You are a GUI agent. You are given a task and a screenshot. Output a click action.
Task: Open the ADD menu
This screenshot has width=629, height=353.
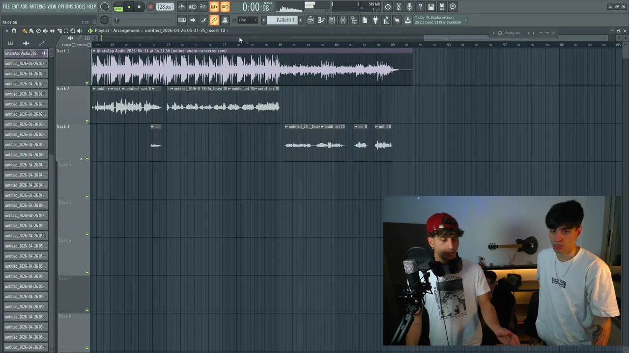(x=24, y=7)
